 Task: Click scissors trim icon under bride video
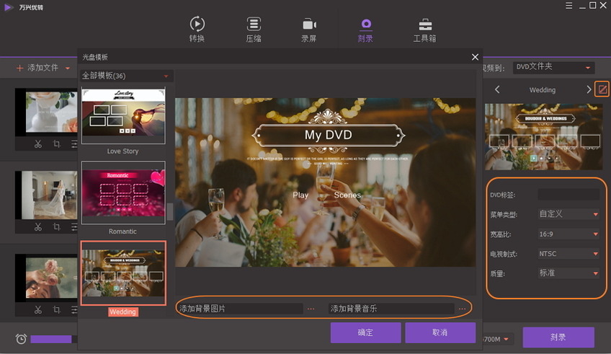click(x=37, y=227)
